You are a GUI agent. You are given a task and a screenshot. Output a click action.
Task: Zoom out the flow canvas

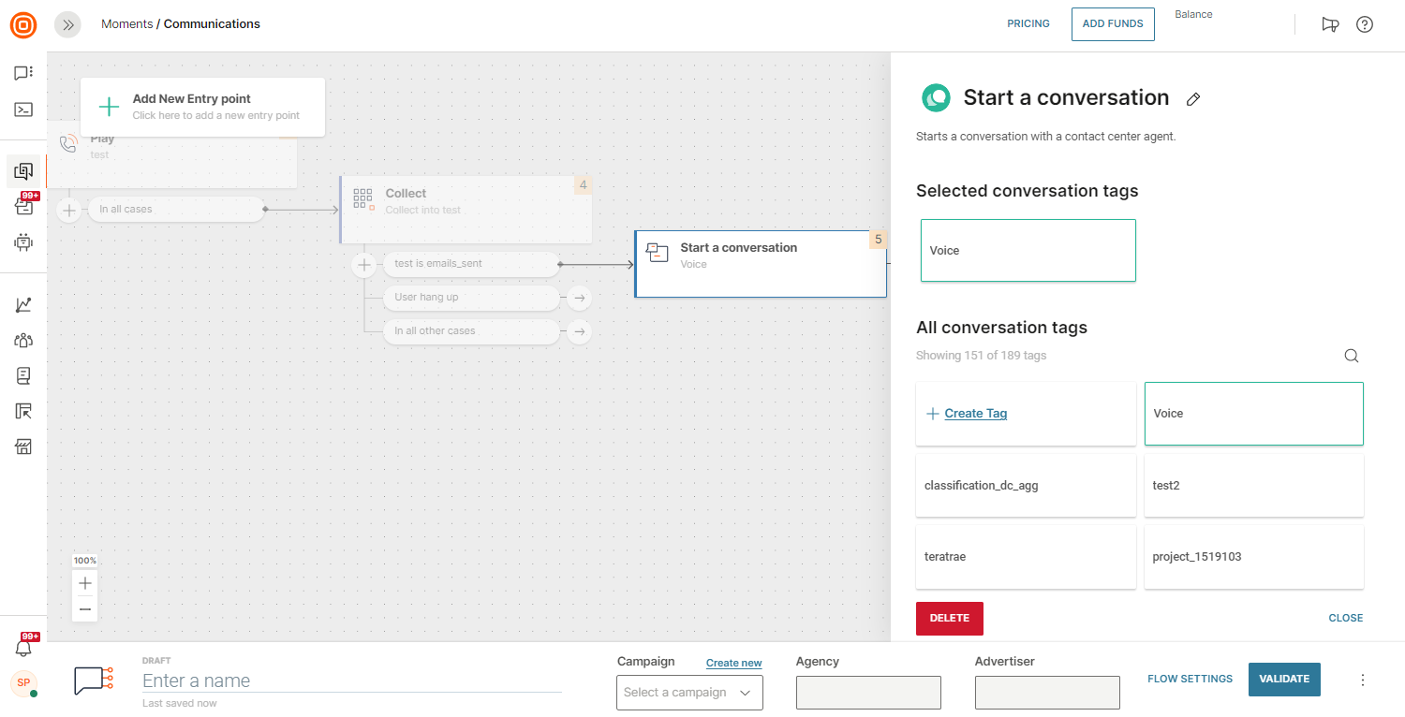[85, 609]
